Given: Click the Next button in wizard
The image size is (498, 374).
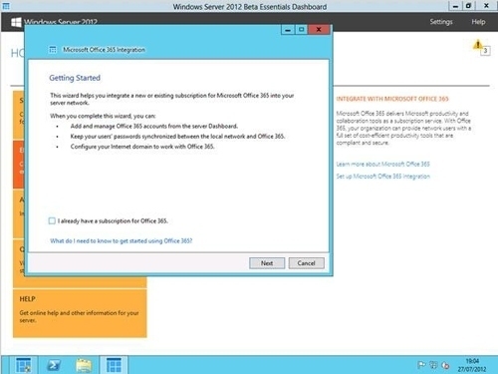Looking at the screenshot, I should coord(267,263).
